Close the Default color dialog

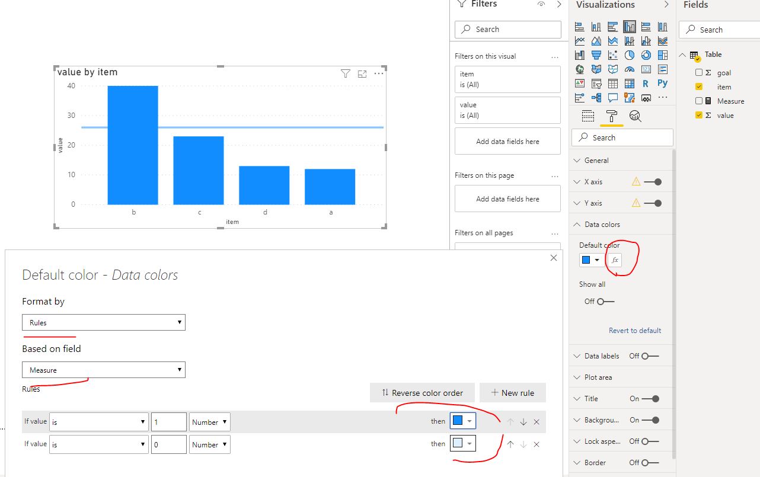pyautogui.click(x=554, y=258)
